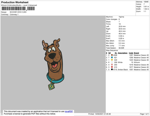Select the 'Colorway 1' value
150x116 pixels.
tap(14, 14)
